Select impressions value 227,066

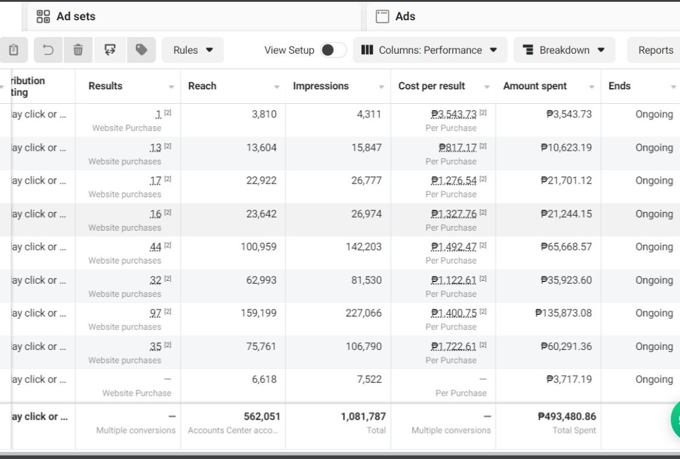click(x=363, y=314)
